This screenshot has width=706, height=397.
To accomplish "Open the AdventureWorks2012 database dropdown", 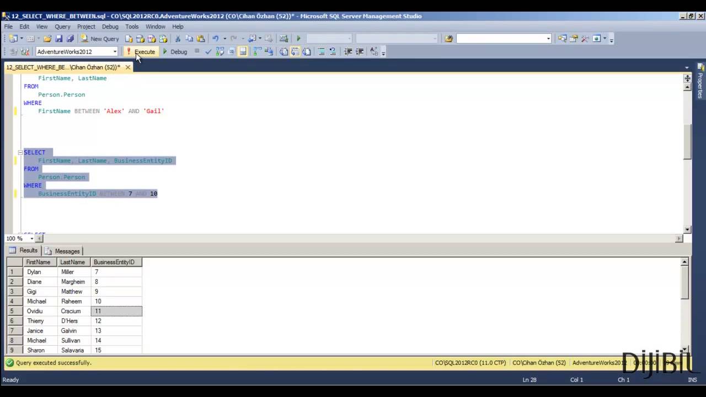I will (115, 52).
